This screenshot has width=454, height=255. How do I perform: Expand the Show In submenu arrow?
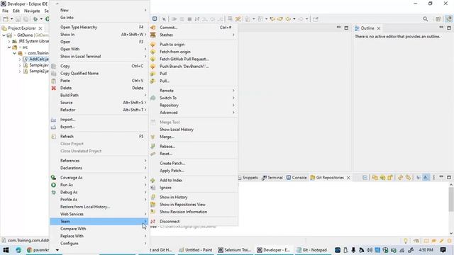point(145,35)
